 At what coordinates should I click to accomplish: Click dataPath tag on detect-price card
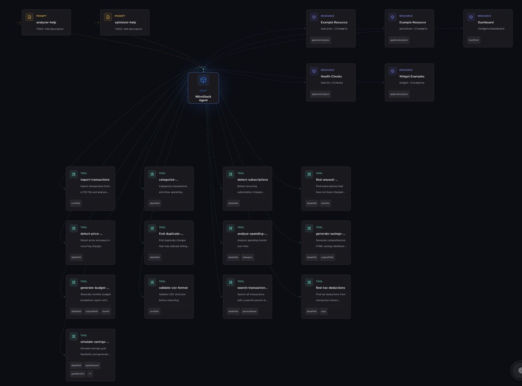pyautogui.click(x=76, y=257)
